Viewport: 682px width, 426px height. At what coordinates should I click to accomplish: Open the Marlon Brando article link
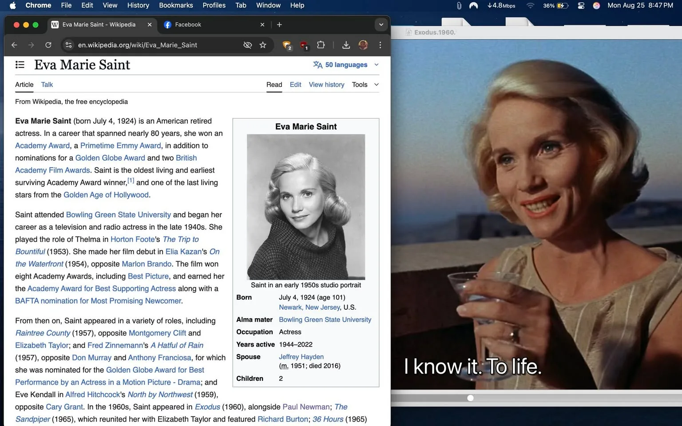tap(147, 264)
